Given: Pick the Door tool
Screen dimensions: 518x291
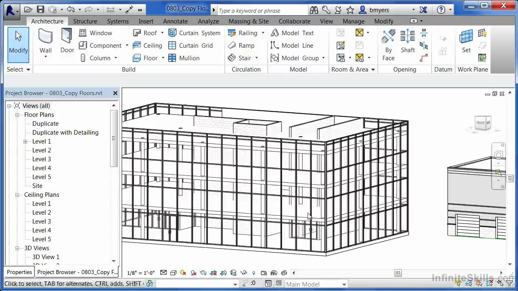Looking at the screenshot, I should click(67, 42).
